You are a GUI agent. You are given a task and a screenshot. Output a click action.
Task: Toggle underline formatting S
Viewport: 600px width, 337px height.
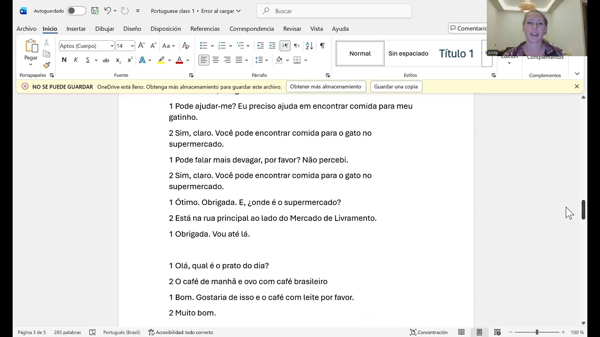click(x=88, y=60)
